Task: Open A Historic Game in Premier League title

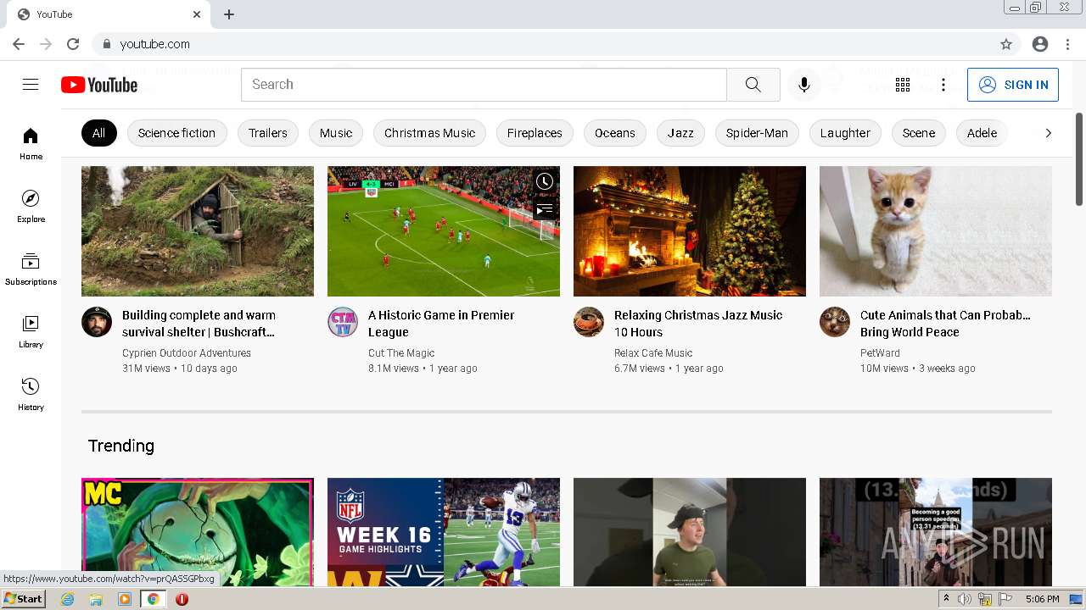Action: (x=441, y=324)
